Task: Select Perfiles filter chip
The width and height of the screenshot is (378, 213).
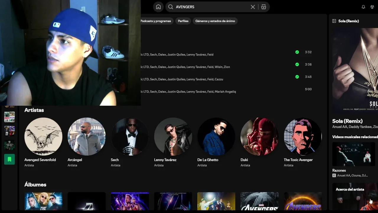Action: click(x=183, y=21)
